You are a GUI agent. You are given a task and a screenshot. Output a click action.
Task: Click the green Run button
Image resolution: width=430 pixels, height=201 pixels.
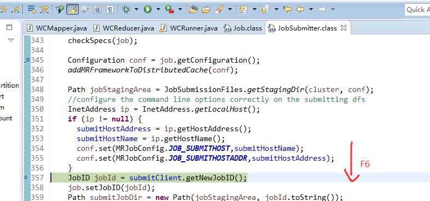[148, 10]
